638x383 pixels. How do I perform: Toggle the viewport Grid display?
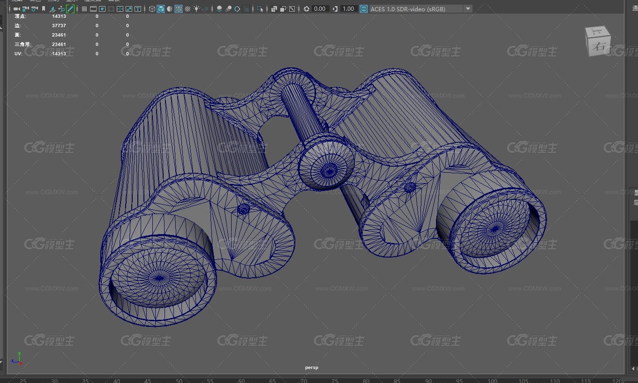[x=84, y=9]
